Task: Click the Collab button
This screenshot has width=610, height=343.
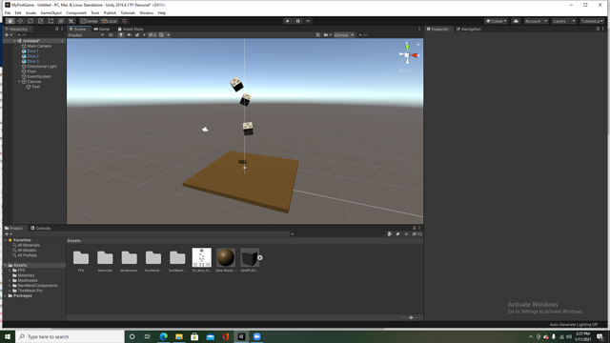Action: 496,21
